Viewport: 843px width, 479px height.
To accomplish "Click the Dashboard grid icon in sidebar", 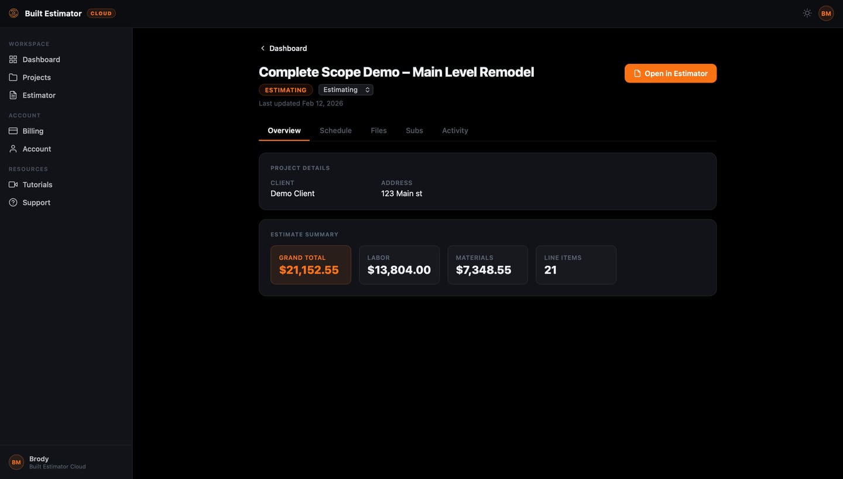I will pos(13,60).
